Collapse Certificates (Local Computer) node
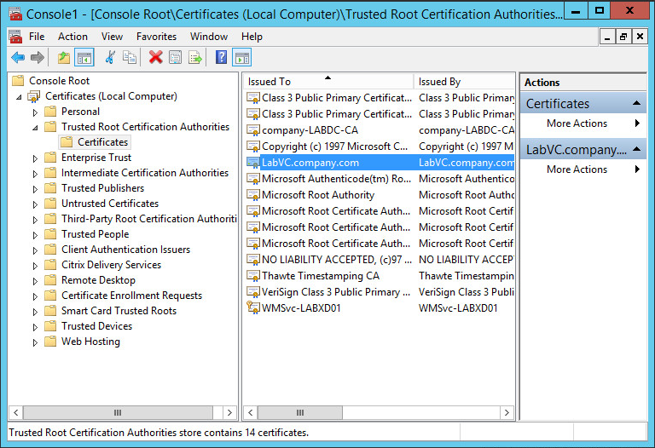This screenshot has width=655, height=448. pyautogui.click(x=20, y=97)
